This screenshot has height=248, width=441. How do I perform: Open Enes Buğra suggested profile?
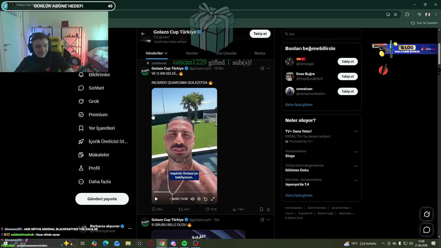tap(305, 74)
